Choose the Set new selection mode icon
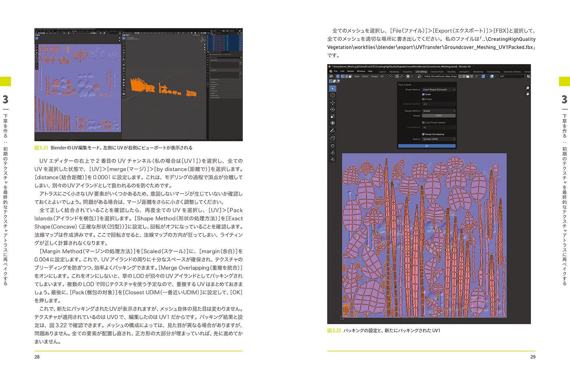This screenshot has width=570, height=368. tap(331, 81)
